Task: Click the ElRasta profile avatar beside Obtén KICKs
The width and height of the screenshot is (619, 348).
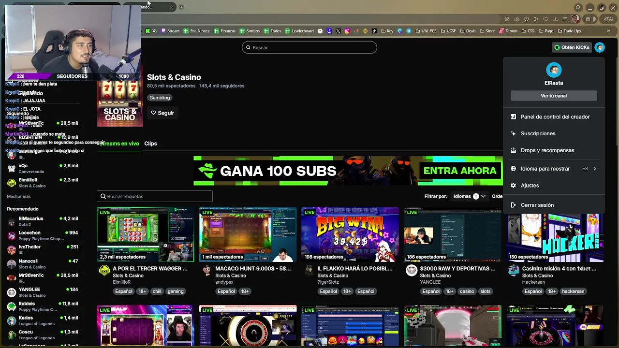Action: point(600,47)
